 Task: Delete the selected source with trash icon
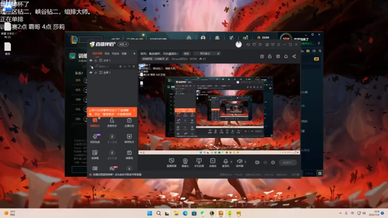click(x=134, y=66)
